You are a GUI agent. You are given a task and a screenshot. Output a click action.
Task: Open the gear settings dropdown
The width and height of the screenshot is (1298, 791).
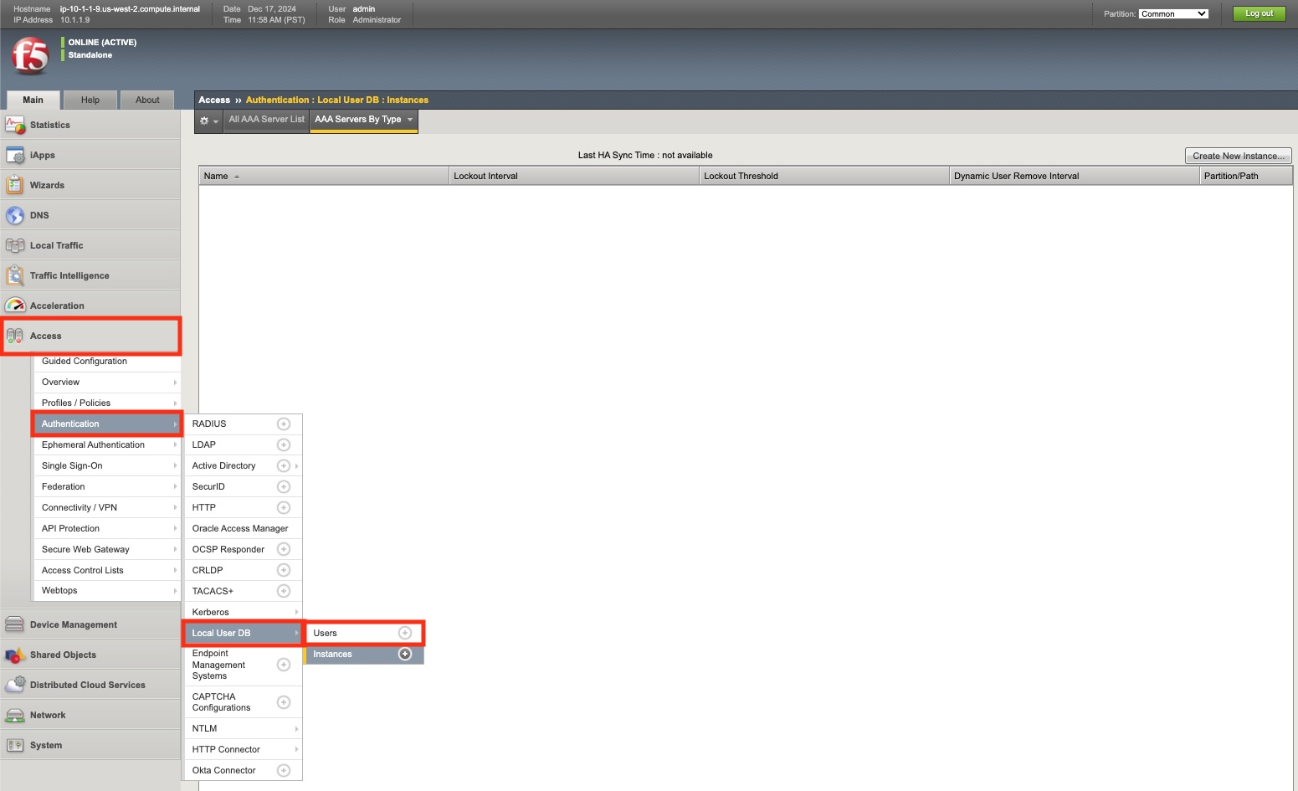coord(208,121)
